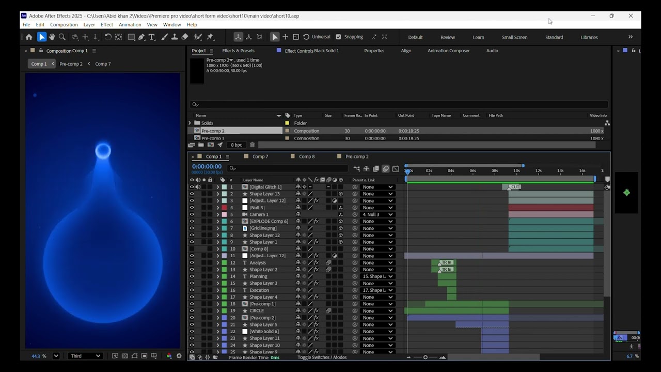Click the 8 bpc color depth button

click(x=237, y=145)
